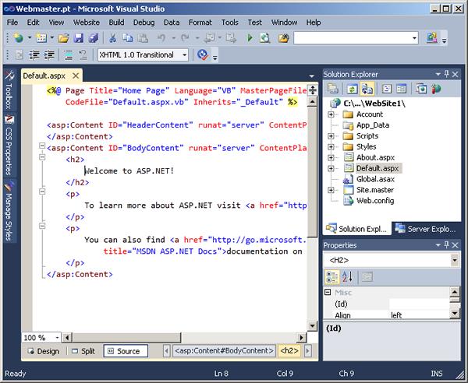Start debugging with the green play icon
468x383 pixels.
click(250, 38)
